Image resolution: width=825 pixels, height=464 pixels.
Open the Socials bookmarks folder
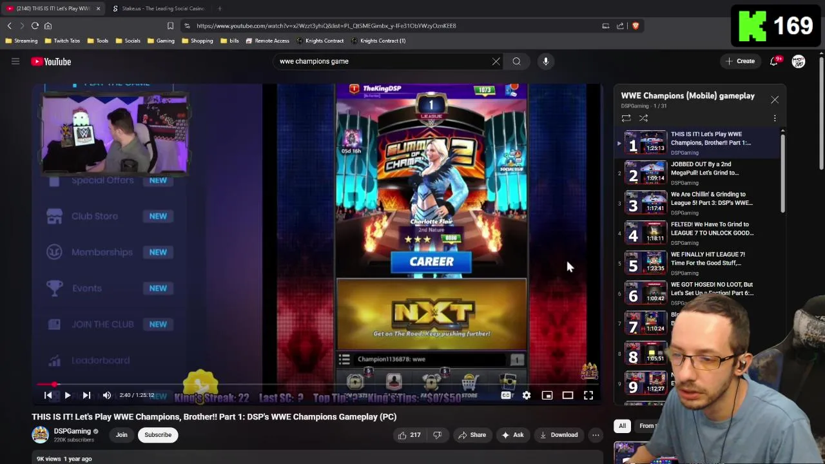128,41
